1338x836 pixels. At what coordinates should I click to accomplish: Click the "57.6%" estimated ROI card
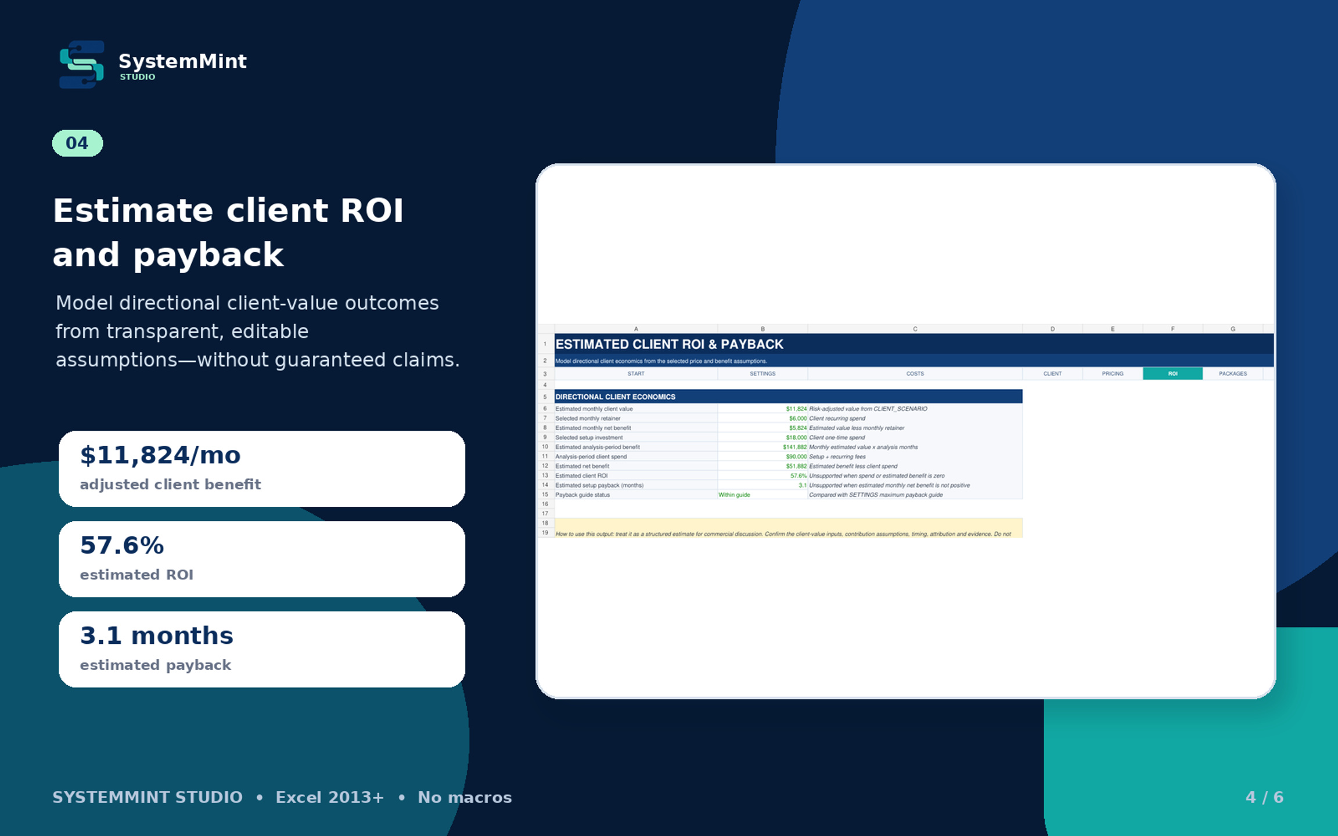(x=262, y=559)
